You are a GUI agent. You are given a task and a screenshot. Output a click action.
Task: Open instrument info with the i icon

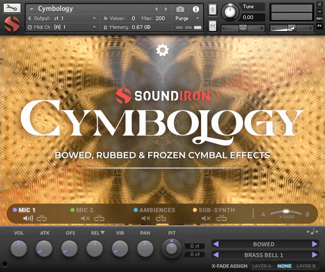tap(195, 9)
